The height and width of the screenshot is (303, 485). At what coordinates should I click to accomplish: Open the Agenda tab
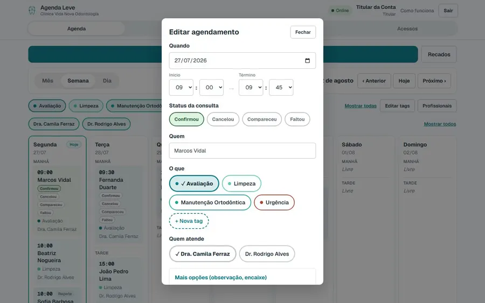click(x=77, y=29)
